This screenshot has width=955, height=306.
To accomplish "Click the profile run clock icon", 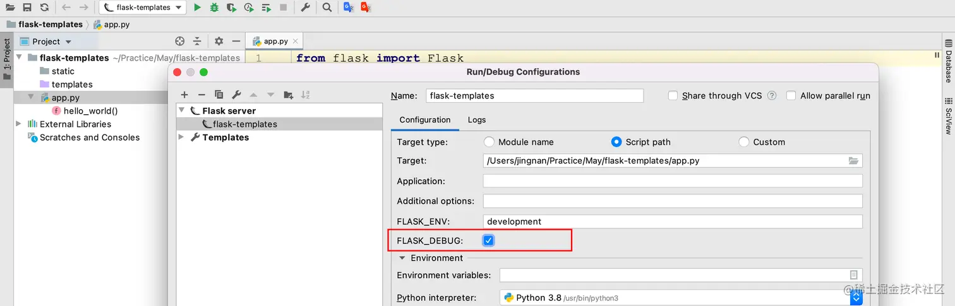I will [x=249, y=8].
